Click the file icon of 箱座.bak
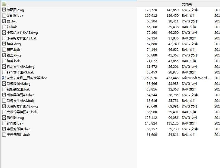 pyautogui.click(x=4, y=49)
